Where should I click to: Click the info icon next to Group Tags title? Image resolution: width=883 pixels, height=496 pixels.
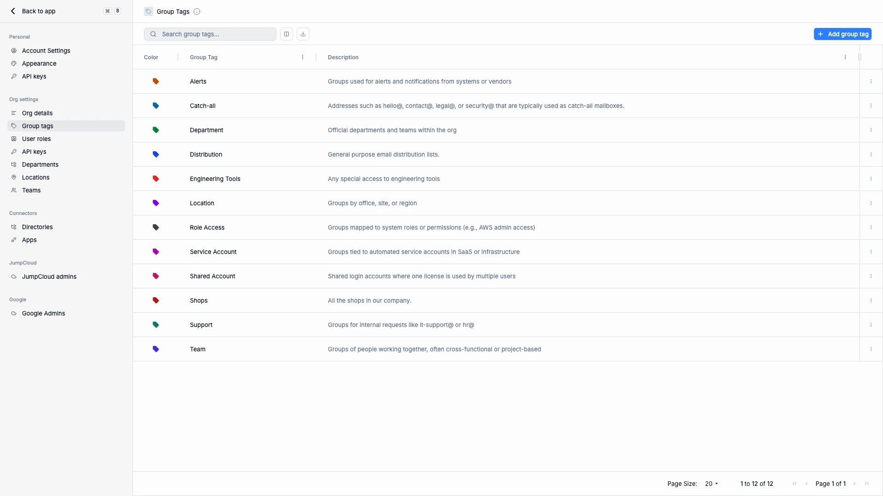point(197,11)
